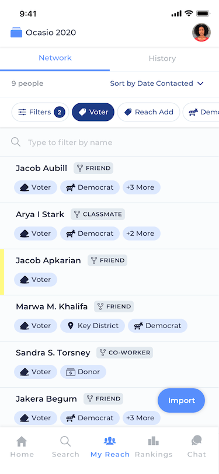Open Search from the bottom bar
This screenshot has height=474, width=219.
65,441
